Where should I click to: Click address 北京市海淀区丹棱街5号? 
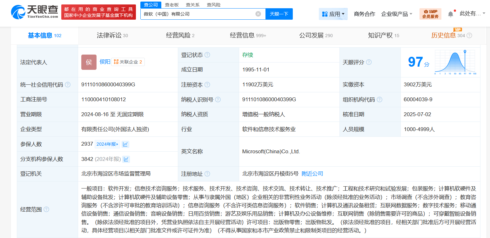[270, 174]
